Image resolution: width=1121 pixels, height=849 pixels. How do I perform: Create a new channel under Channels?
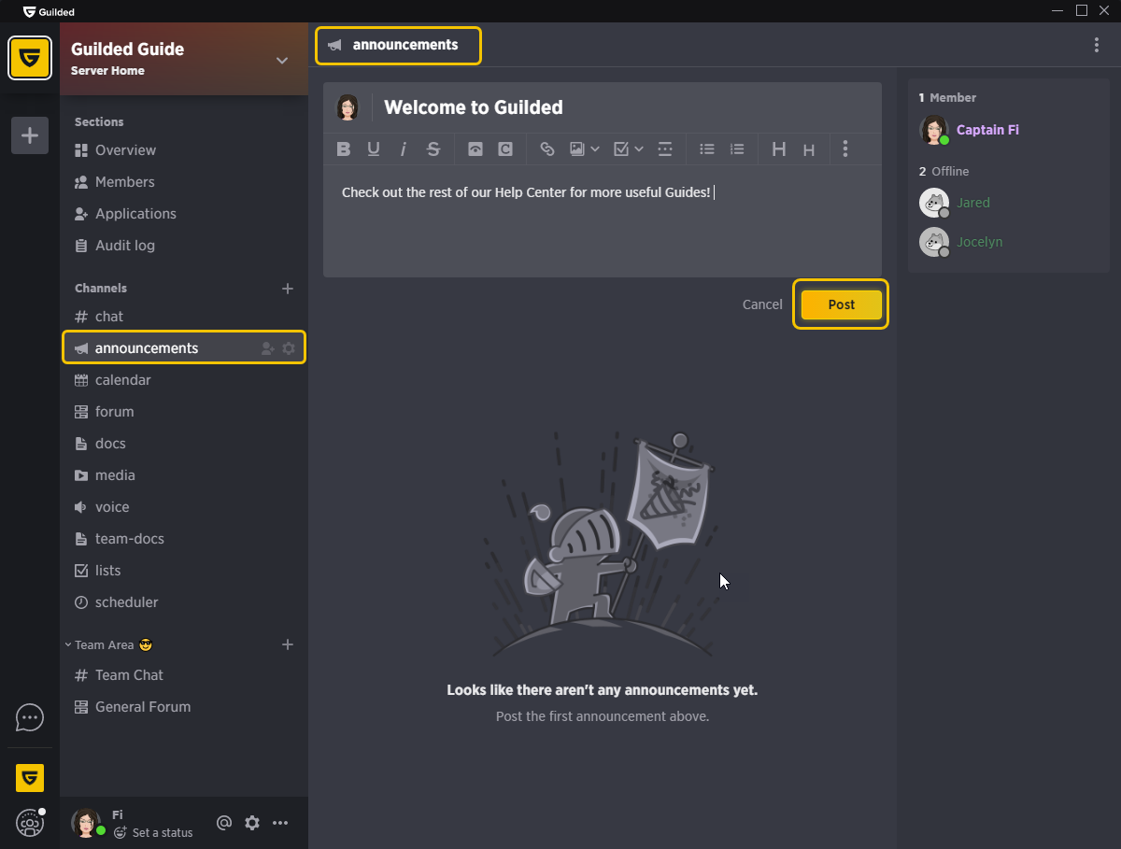[x=288, y=289]
